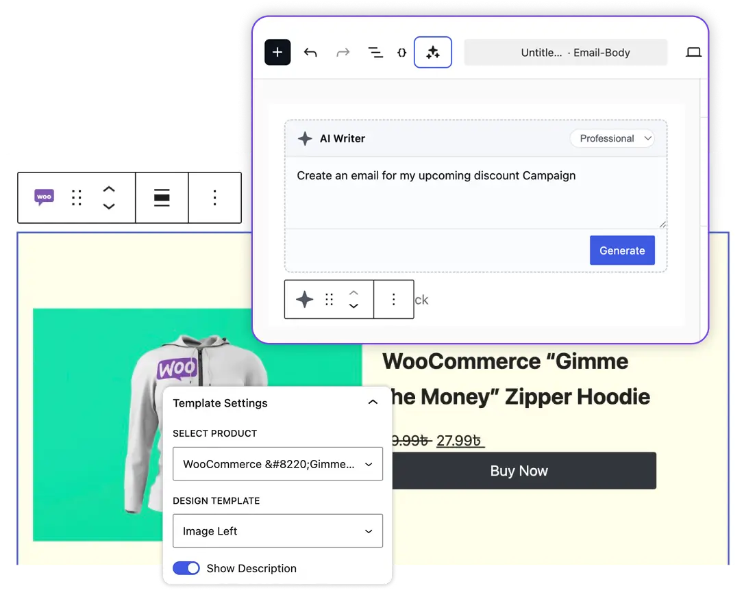This screenshot has width=744, height=590.
Task: Open the document overview list view
Action: click(x=375, y=52)
